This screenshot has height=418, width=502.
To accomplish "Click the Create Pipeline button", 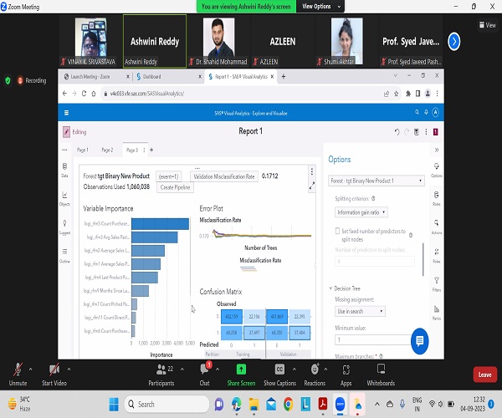I will tap(175, 187).
